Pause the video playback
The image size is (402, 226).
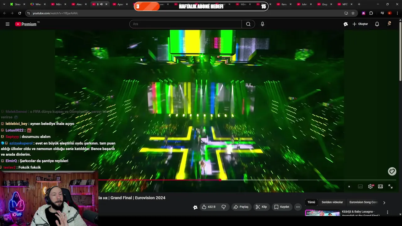(x=349, y=186)
